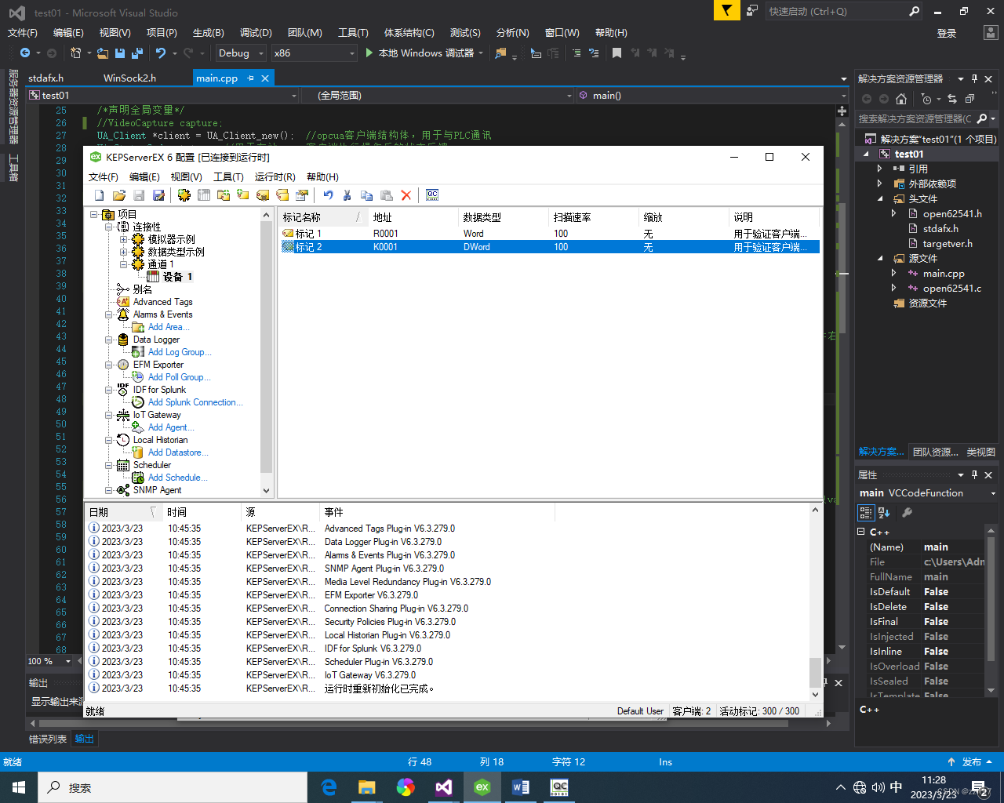Viewport: 1004px width, 803px height.
Task: Open Debug configuration dropdown
Action: 242,53
